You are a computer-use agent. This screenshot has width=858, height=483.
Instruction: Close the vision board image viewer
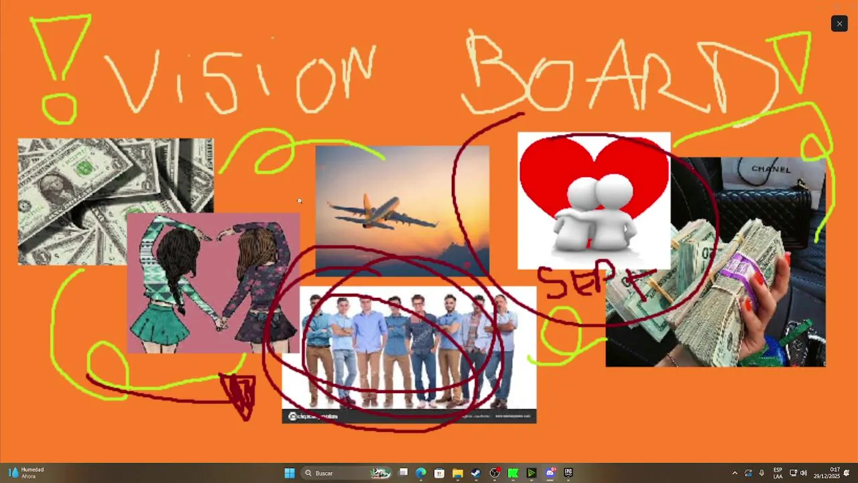[x=839, y=23]
